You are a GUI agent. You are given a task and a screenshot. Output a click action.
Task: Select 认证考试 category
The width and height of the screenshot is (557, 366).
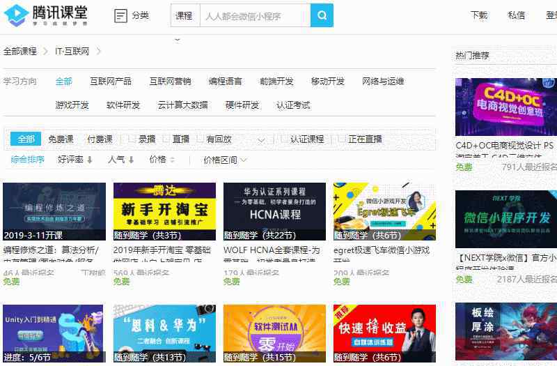[x=293, y=105]
